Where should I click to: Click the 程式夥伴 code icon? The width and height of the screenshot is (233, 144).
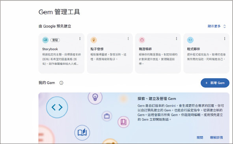[x=190, y=40]
